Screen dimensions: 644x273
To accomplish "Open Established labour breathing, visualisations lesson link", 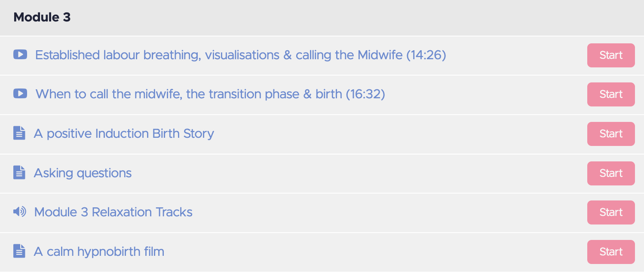I will tap(241, 55).
